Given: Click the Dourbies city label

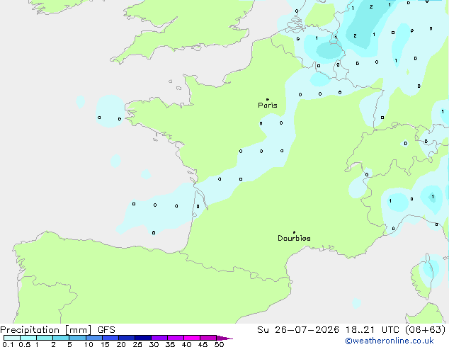Looking at the screenshot, I should click(x=294, y=238).
